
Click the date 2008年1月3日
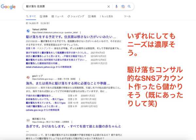[88, 96]
